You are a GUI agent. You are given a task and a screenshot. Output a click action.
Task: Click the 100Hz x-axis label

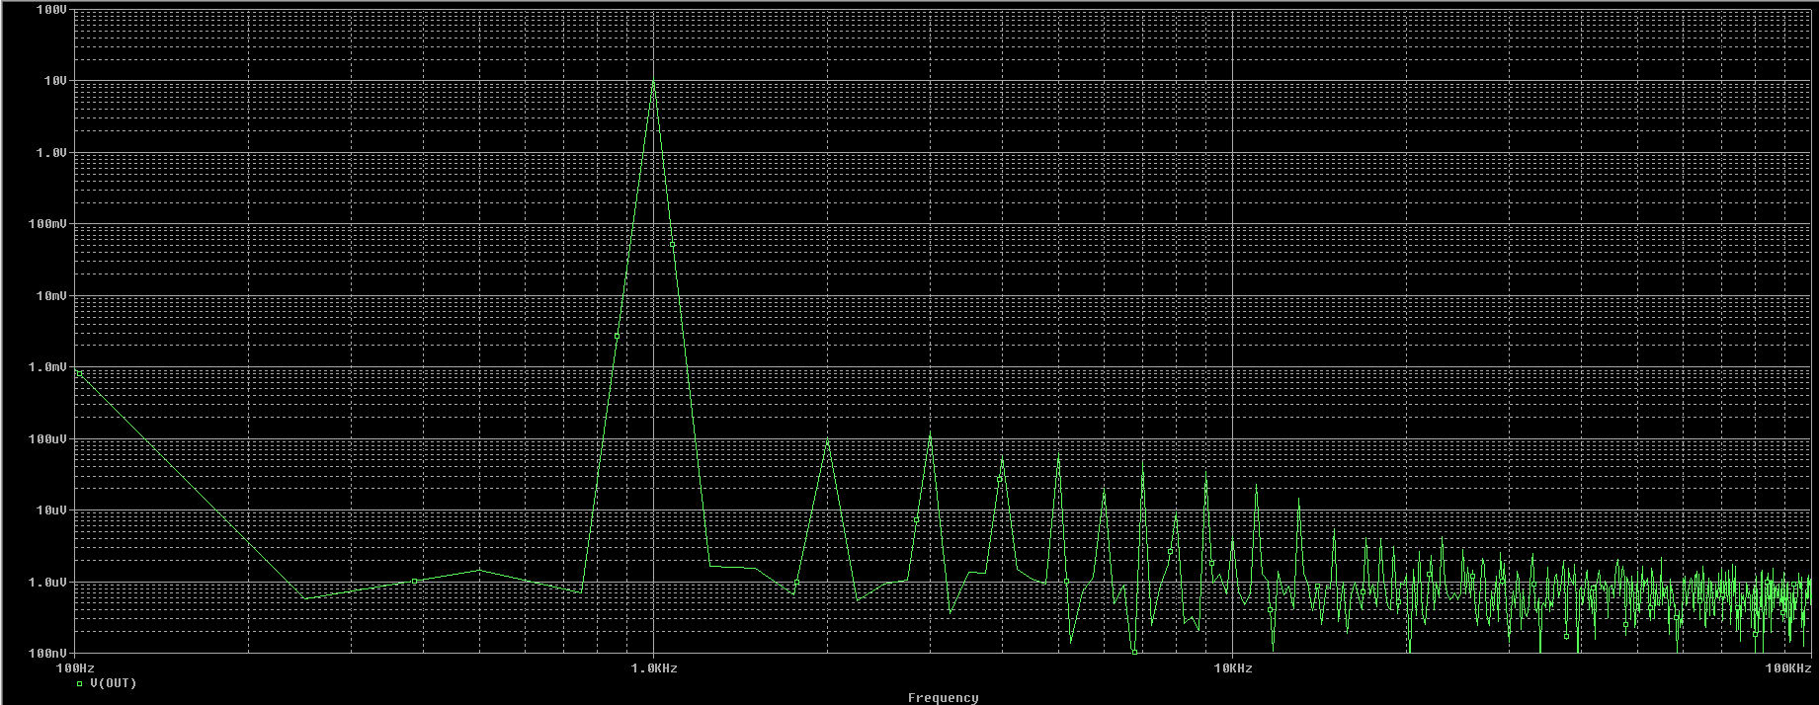tap(74, 668)
